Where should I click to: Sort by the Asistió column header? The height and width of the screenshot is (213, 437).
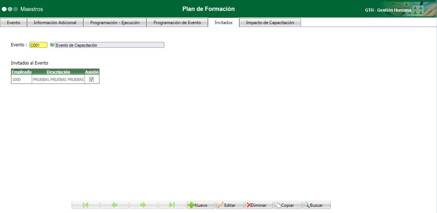point(92,72)
